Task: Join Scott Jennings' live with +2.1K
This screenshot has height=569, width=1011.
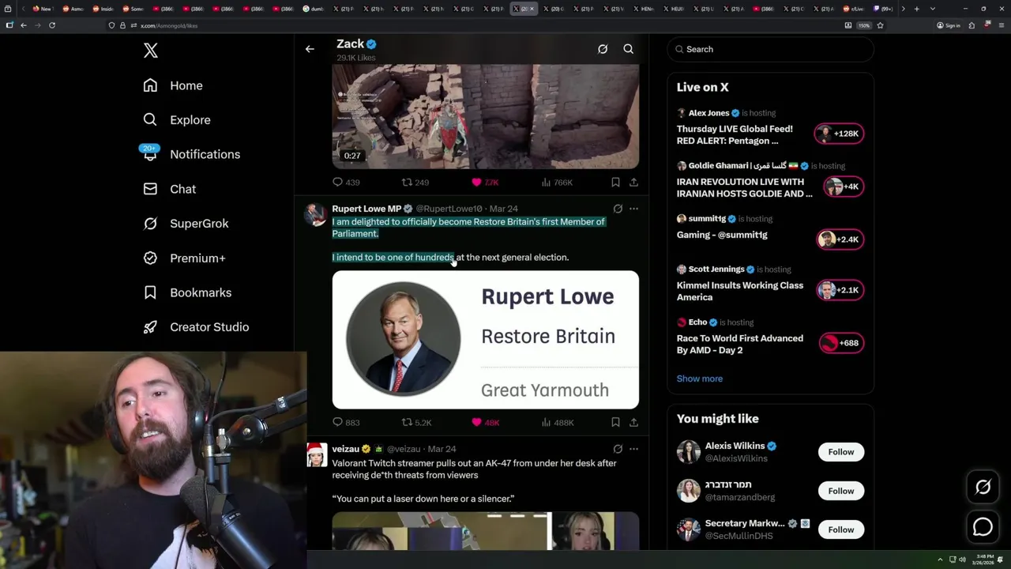Action: coord(839,290)
